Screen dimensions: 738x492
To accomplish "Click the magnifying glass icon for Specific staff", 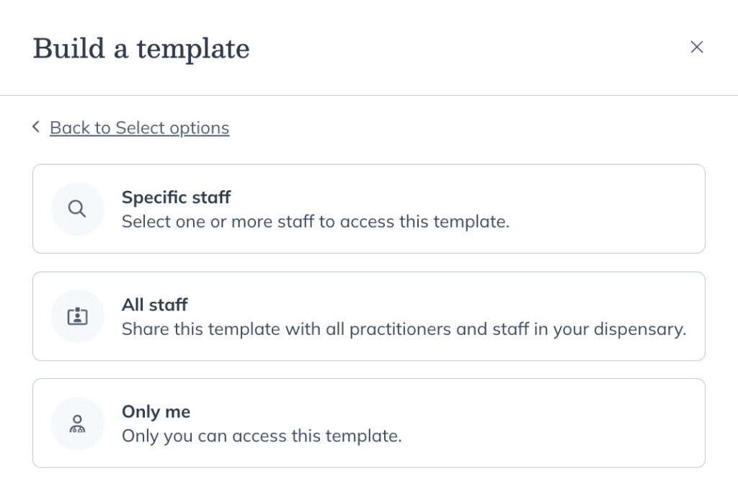I will click(77, 209).
